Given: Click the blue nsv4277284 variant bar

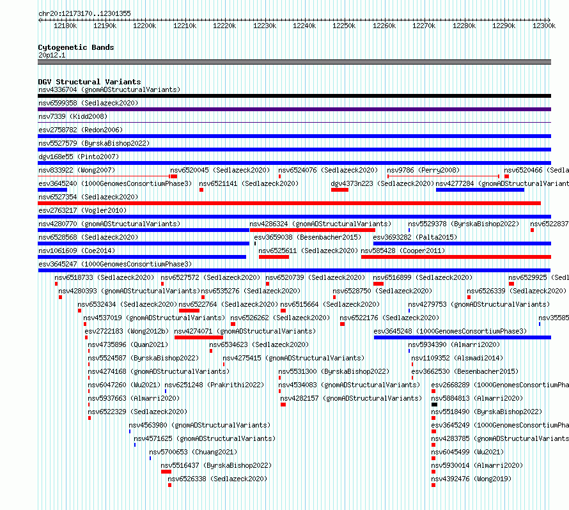Looking at the screenshot, I should tap(479, 190).
